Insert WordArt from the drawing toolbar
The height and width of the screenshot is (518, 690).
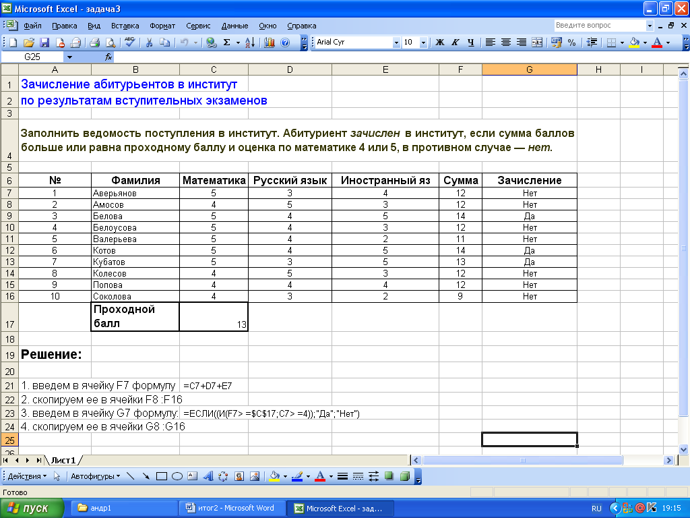[x=208, y=476]
